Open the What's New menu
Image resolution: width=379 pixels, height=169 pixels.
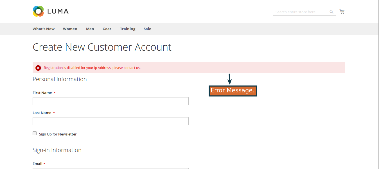[44, 29]
